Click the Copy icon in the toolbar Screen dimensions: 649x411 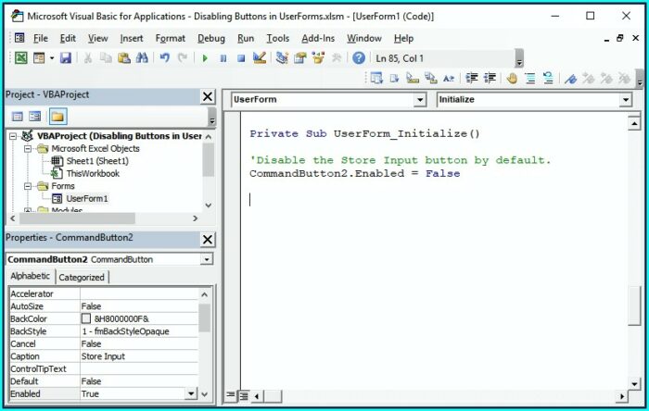click(106, 57)
